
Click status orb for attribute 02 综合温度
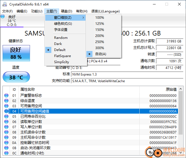6,101
